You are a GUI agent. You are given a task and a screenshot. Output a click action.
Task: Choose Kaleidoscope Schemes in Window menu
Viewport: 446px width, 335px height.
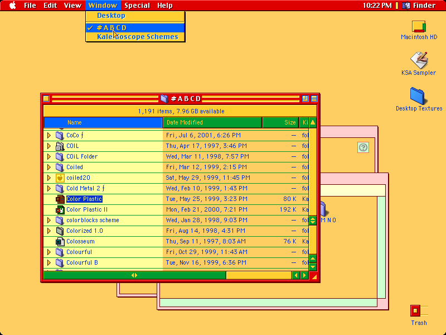coord(135,37)
